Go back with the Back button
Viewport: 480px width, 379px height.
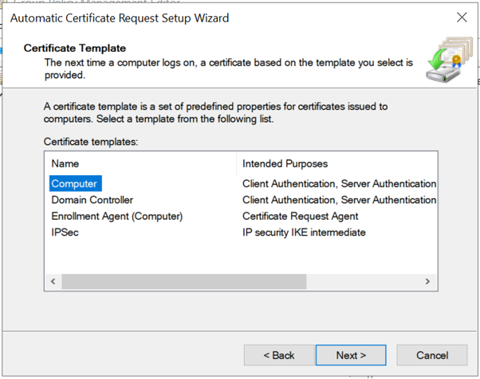pos(279,355)
